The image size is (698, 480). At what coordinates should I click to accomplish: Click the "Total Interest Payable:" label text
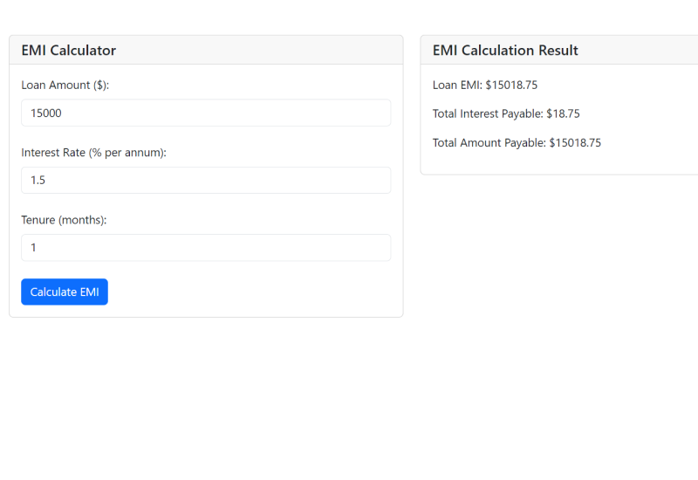pos(488,114)
